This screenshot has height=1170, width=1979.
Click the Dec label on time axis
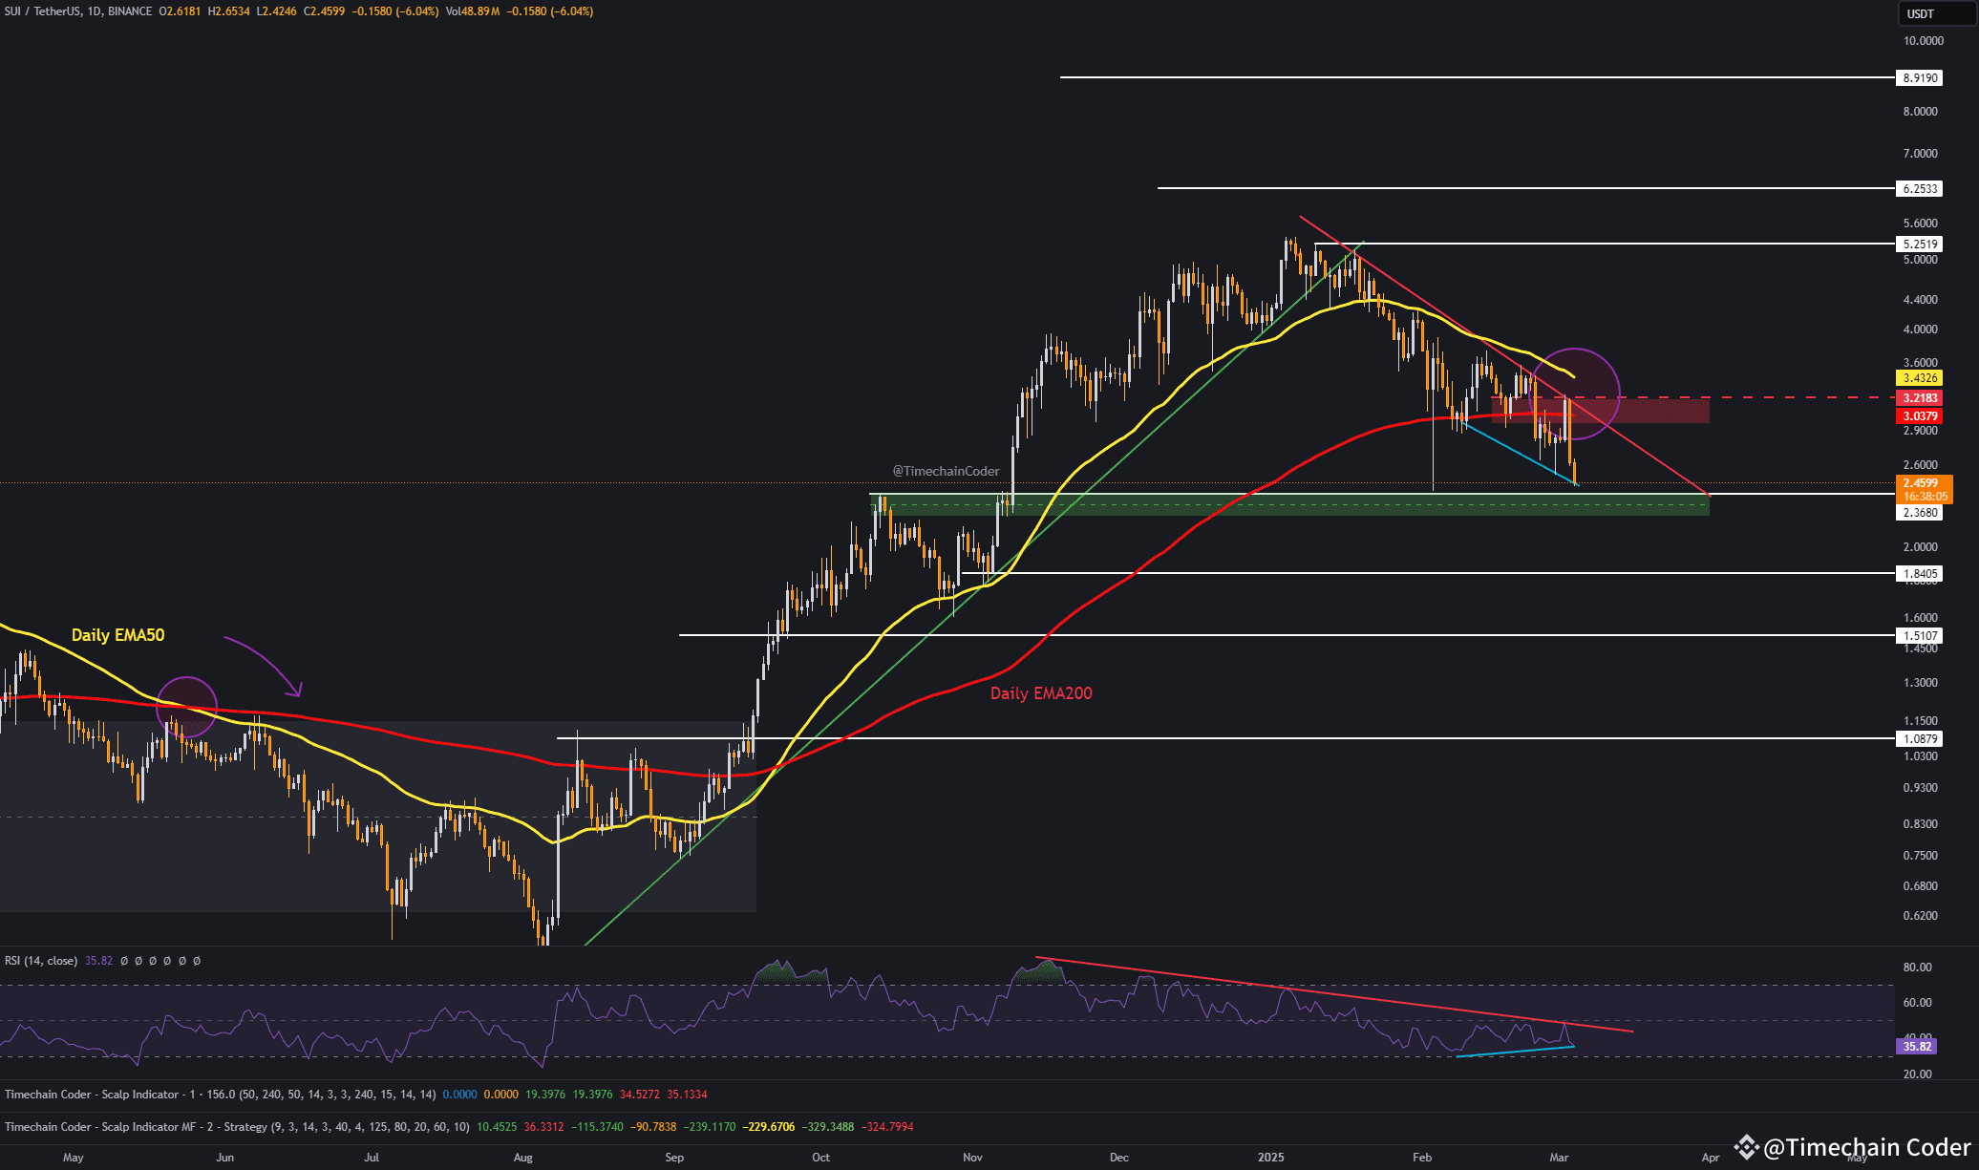click(1119, 1158)
